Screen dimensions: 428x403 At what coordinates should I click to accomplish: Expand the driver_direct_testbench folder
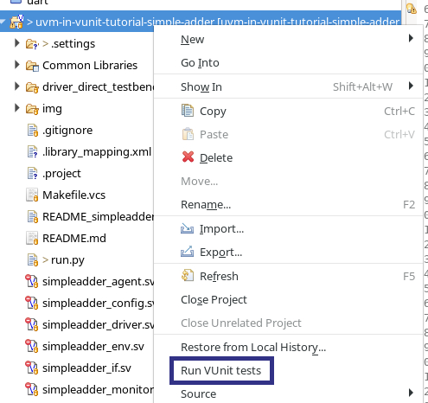point(17,86)
